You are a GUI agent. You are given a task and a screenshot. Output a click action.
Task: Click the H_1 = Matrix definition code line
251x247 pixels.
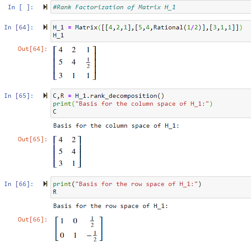pyautogui.click(x=147, y=27)
